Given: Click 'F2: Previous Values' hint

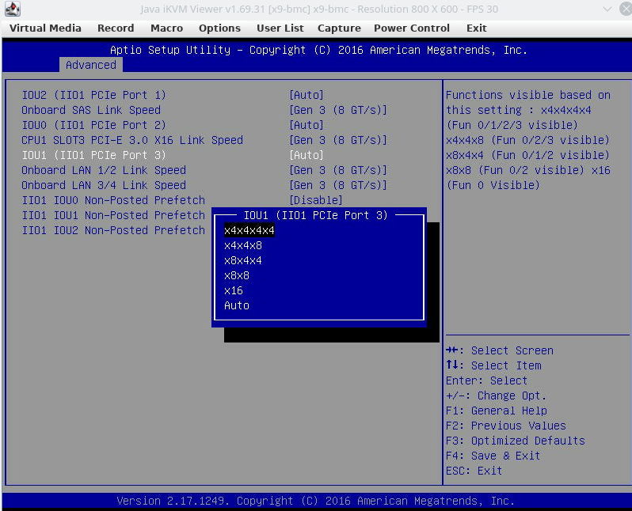Looking at the screenshot, I should [506, 426].
